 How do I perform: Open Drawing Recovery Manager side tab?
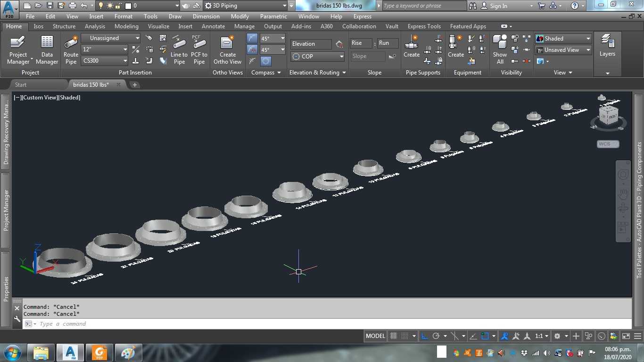[6, 132]
